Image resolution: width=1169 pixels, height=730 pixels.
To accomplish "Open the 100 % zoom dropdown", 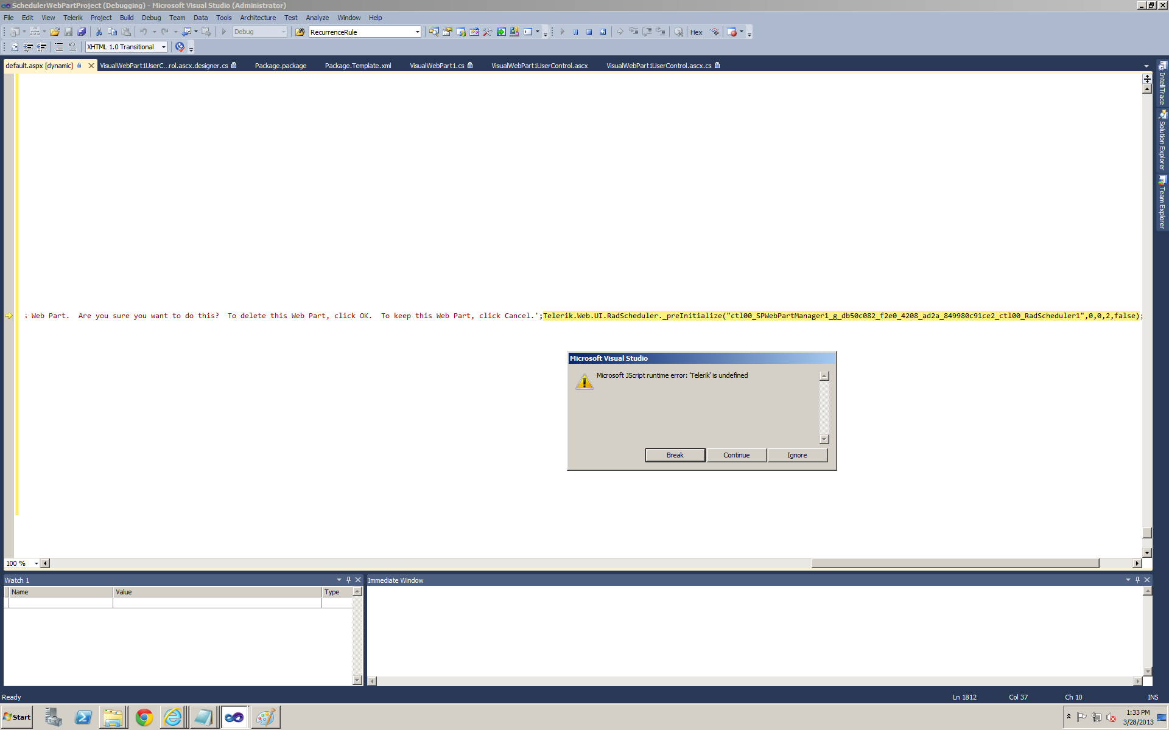I will pos(36,563).
